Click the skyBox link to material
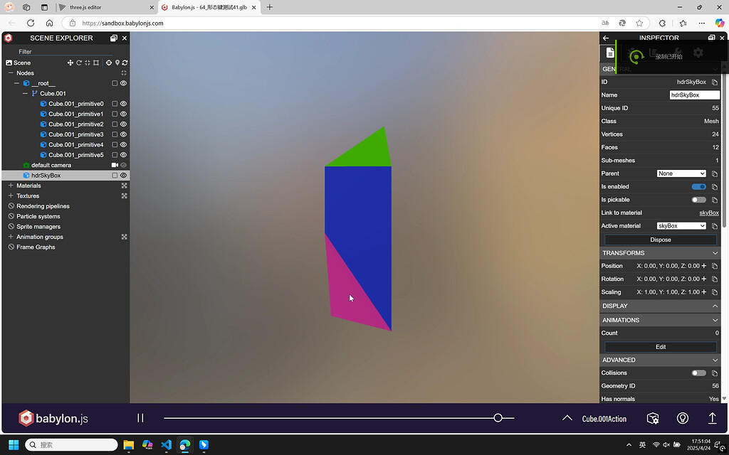729x455 pixels. [708, 213]
